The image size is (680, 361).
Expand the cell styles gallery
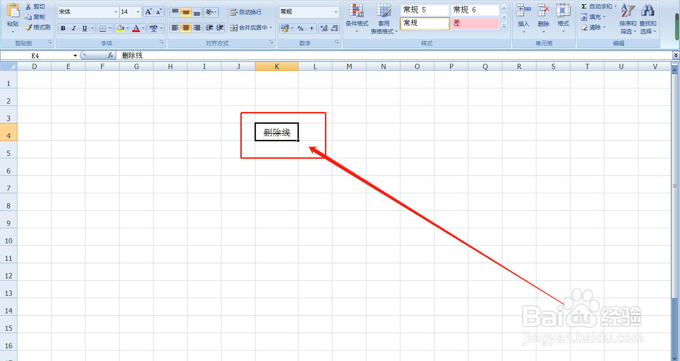(504, 26)
